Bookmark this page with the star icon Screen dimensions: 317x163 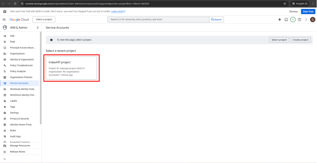(x=284, y=3)
